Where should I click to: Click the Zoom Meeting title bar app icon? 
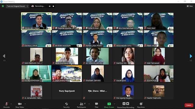(2, 2)
